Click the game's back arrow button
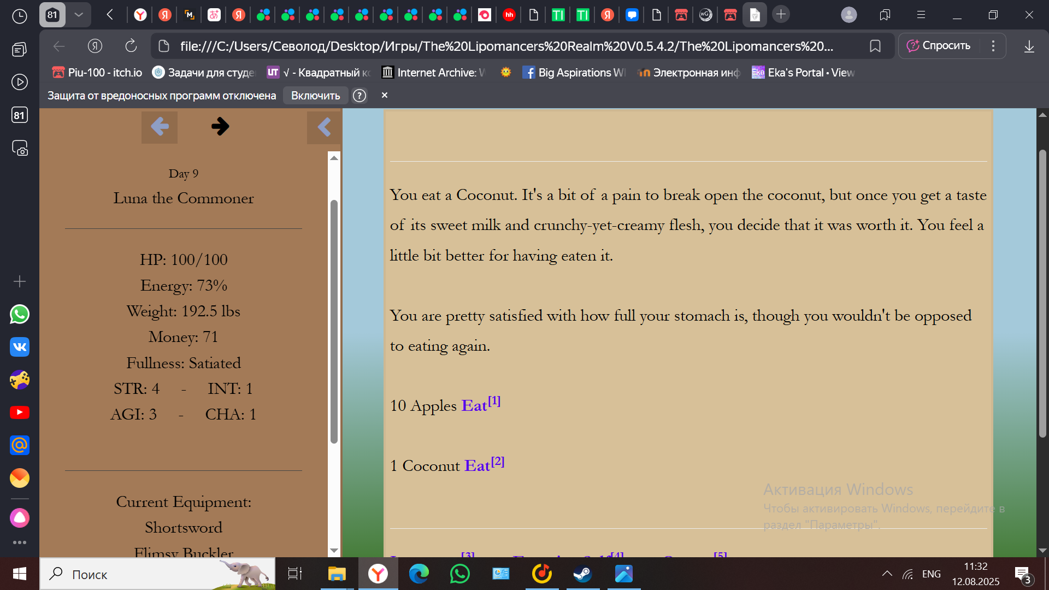This screenshot has width=1049, height=590. point(160,127)
